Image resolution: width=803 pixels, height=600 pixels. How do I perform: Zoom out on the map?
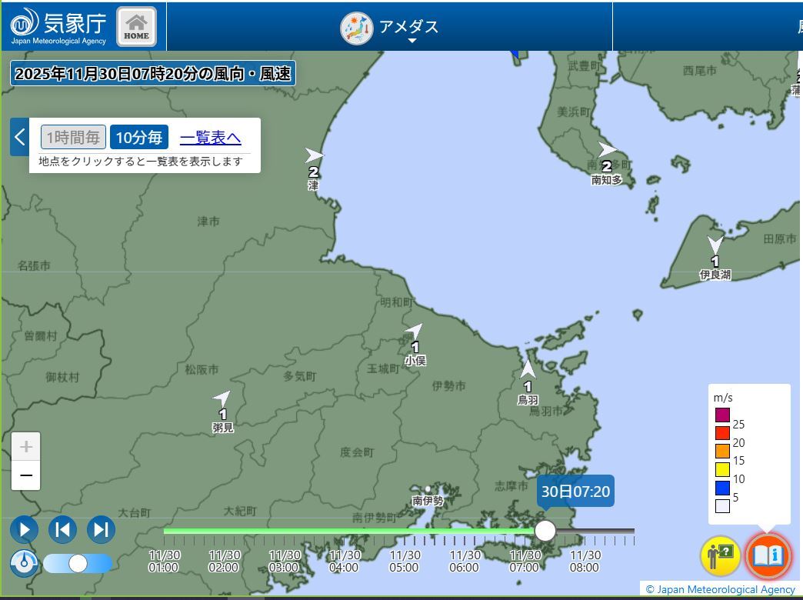click(x=25, y=476)
